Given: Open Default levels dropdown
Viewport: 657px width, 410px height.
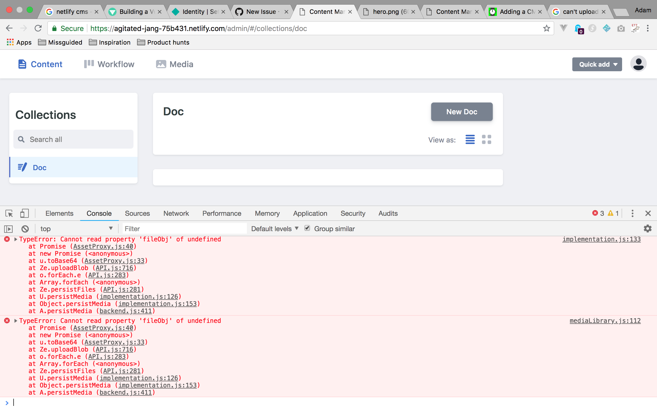Looking at the screenshot, I should (x=275, y=229).
